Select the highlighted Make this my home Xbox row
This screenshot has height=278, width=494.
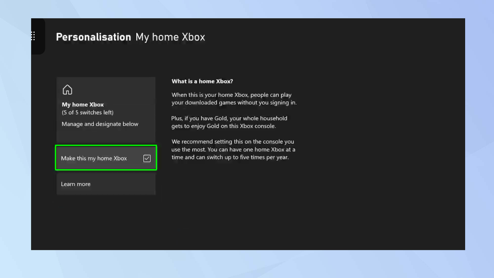[106, 158]
